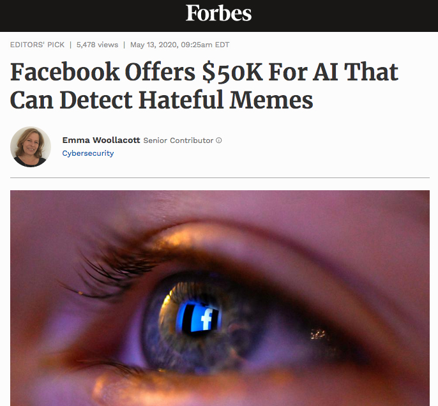Click the word "Hateful" in the headline
Image resolution: width=438 pixels, height=406 pixels.
[x=181, y=100]
